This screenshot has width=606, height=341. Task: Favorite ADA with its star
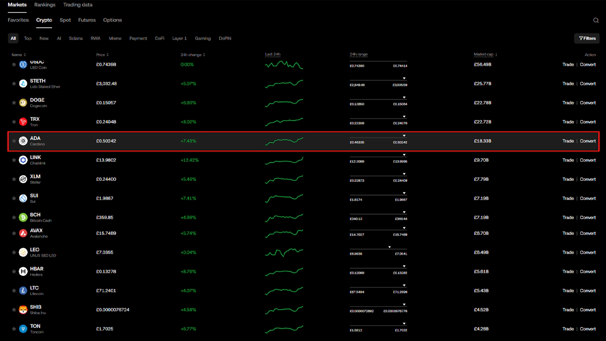pyautogui.click(x=14, y=141)
